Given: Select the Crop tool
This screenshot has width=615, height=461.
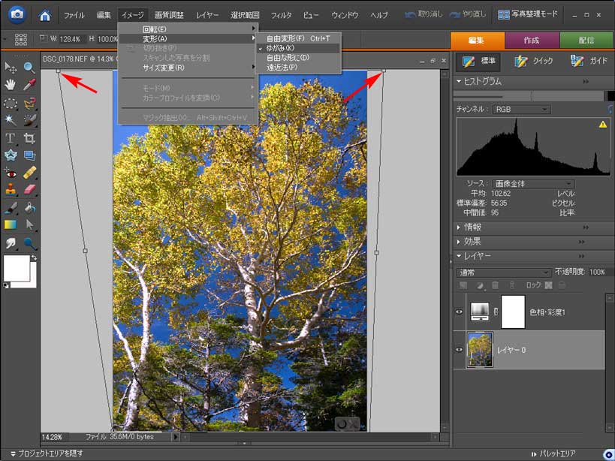Looking at the screenshot, I should pyautogui.click(x=29, y=138).
